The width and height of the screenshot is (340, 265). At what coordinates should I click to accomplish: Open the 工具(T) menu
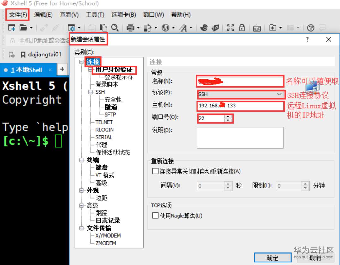95,15
